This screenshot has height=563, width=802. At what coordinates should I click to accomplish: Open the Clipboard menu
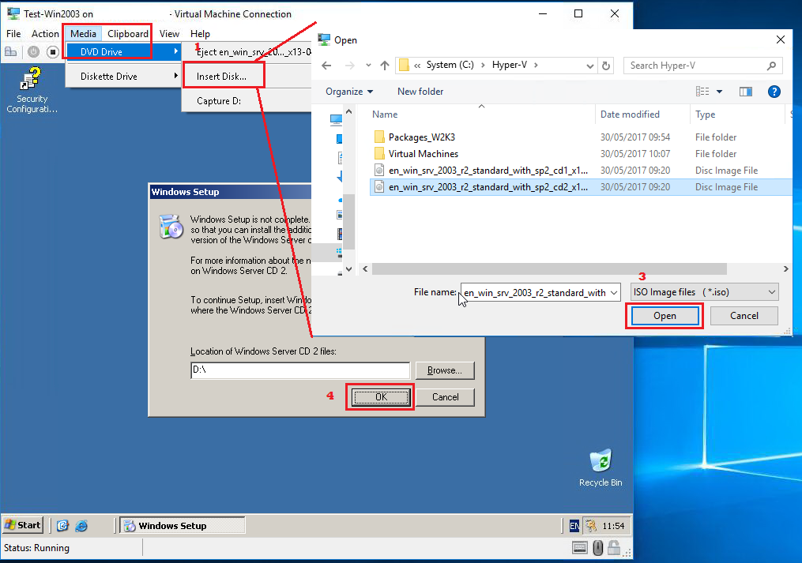pos(128,34)
